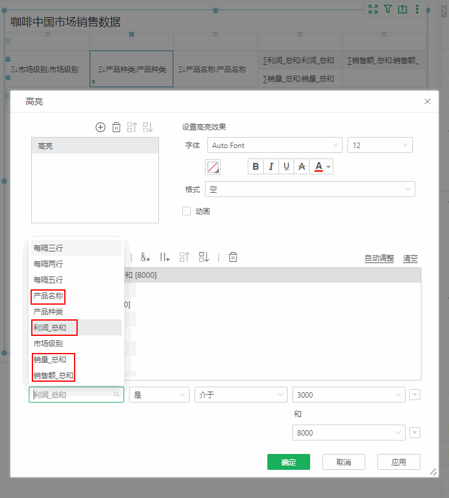Select 市场级别 in the field list

point(76,343)
